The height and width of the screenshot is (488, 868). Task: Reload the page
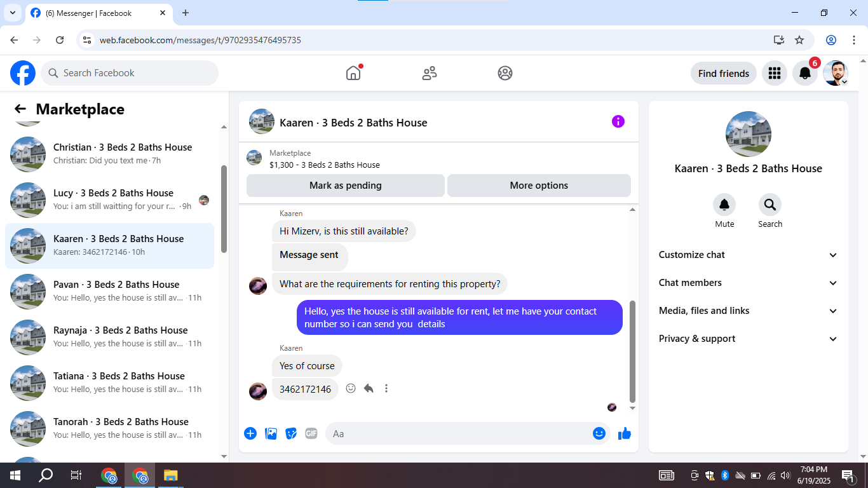tap(60, 40)
